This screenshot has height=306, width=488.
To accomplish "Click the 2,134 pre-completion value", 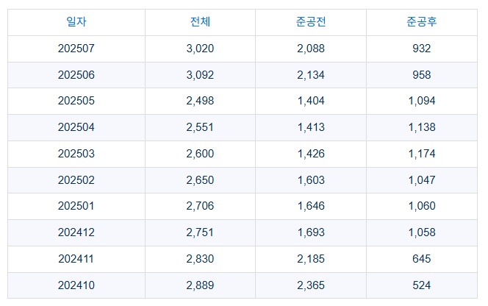I will [x=311, y=75].
